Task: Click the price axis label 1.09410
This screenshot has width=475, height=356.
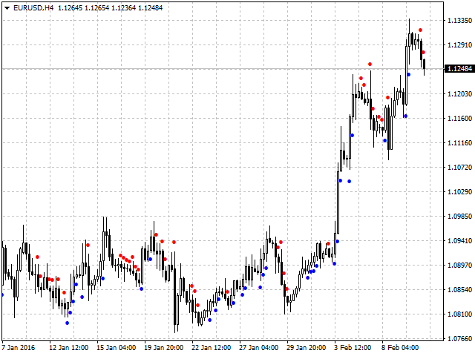Action: pos(459,240)
